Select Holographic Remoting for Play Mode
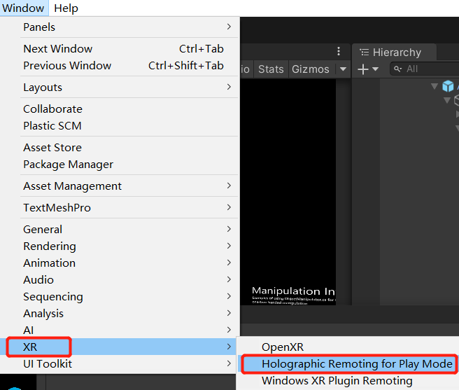Image resolution: width=459 pixels, height=390 pixels. pyautogui.click(x=357, y=364)
